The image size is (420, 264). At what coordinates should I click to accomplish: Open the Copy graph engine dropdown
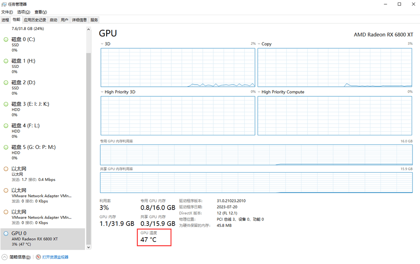pyautogui.click(x=259, y=44)
